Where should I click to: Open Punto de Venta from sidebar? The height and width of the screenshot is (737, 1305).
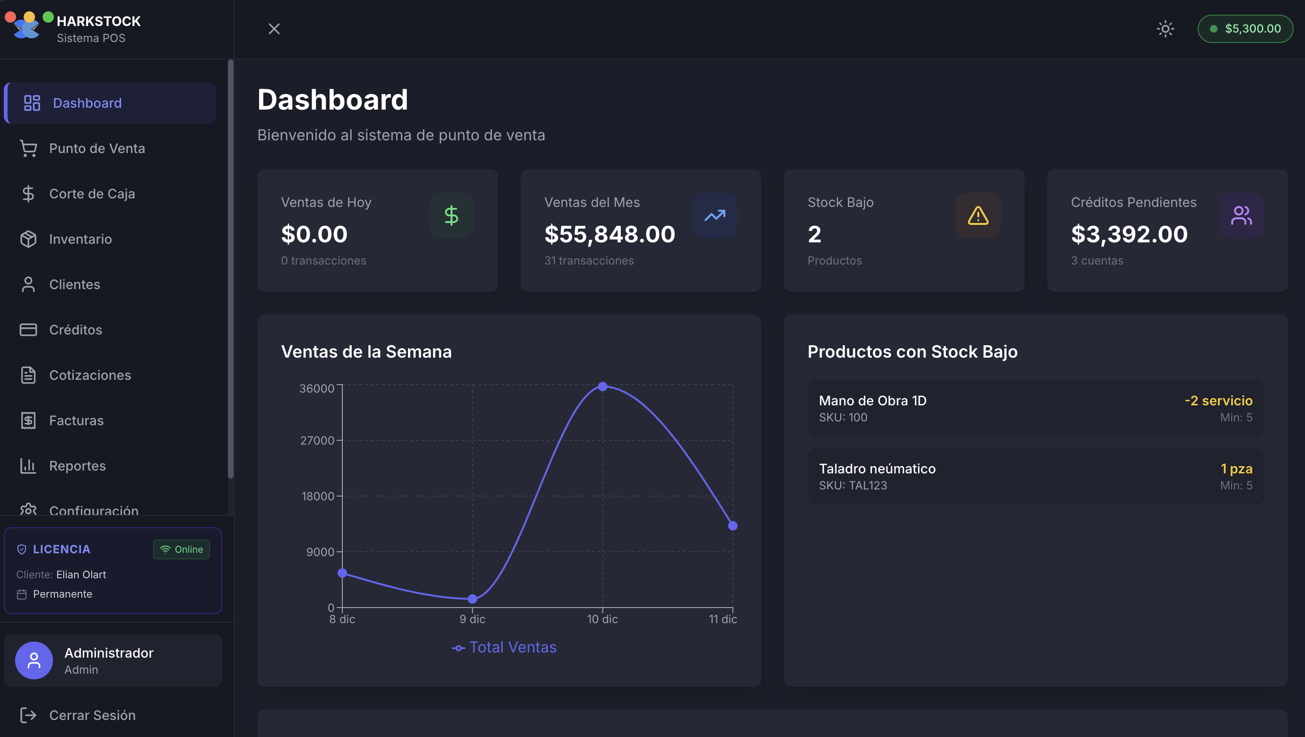[97, 148]
